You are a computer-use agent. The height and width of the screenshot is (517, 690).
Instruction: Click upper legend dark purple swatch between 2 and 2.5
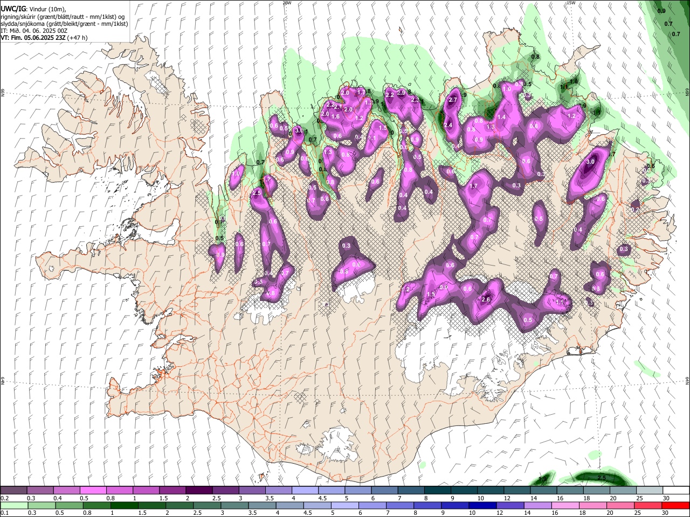point(199,490)
